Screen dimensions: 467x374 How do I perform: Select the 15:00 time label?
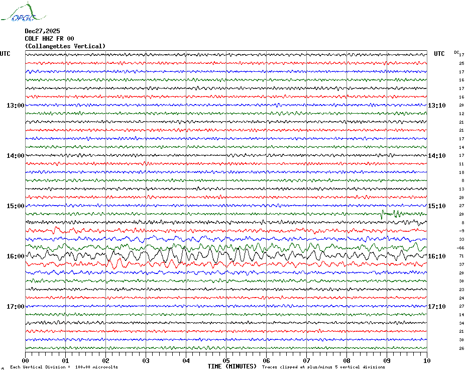coord(16,206)
